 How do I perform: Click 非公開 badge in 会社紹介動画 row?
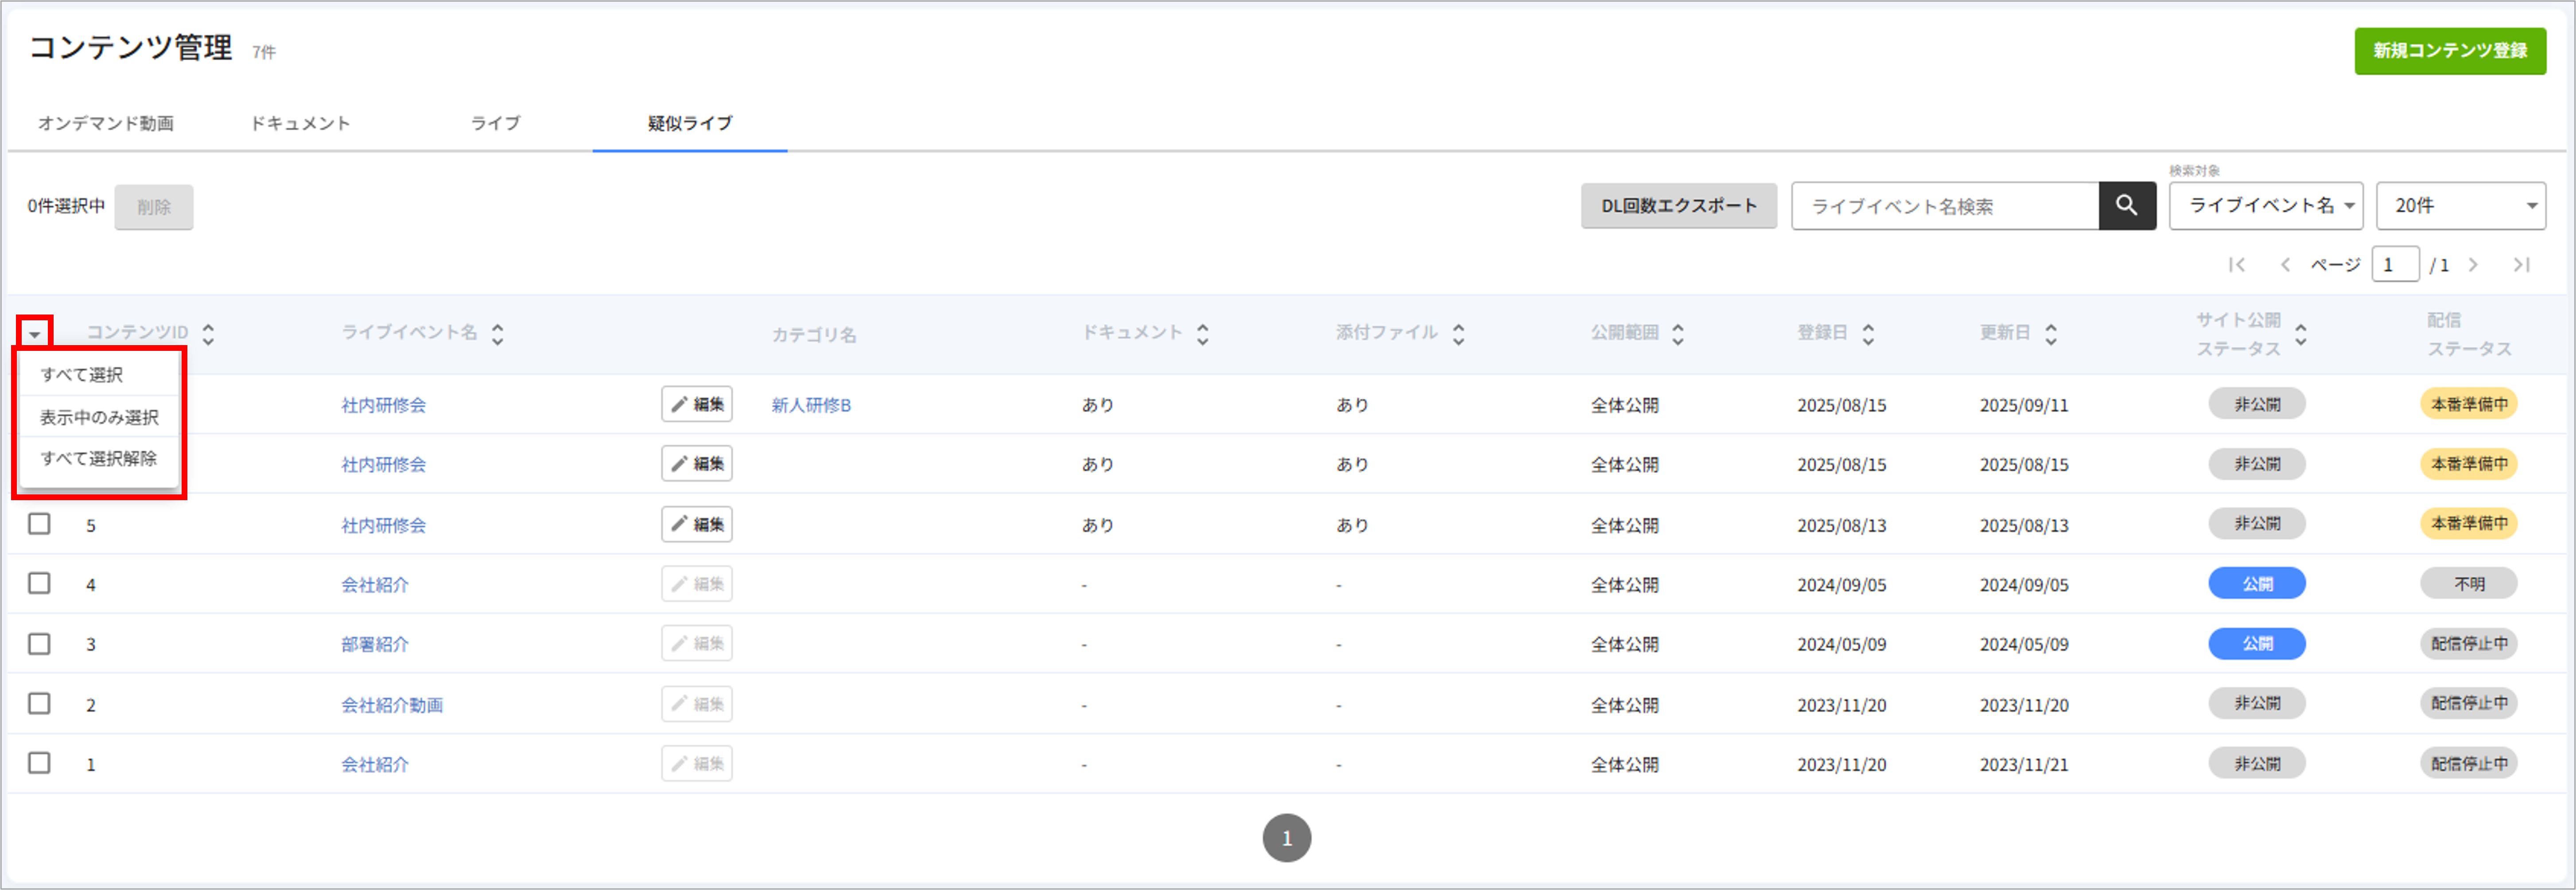2257,703
